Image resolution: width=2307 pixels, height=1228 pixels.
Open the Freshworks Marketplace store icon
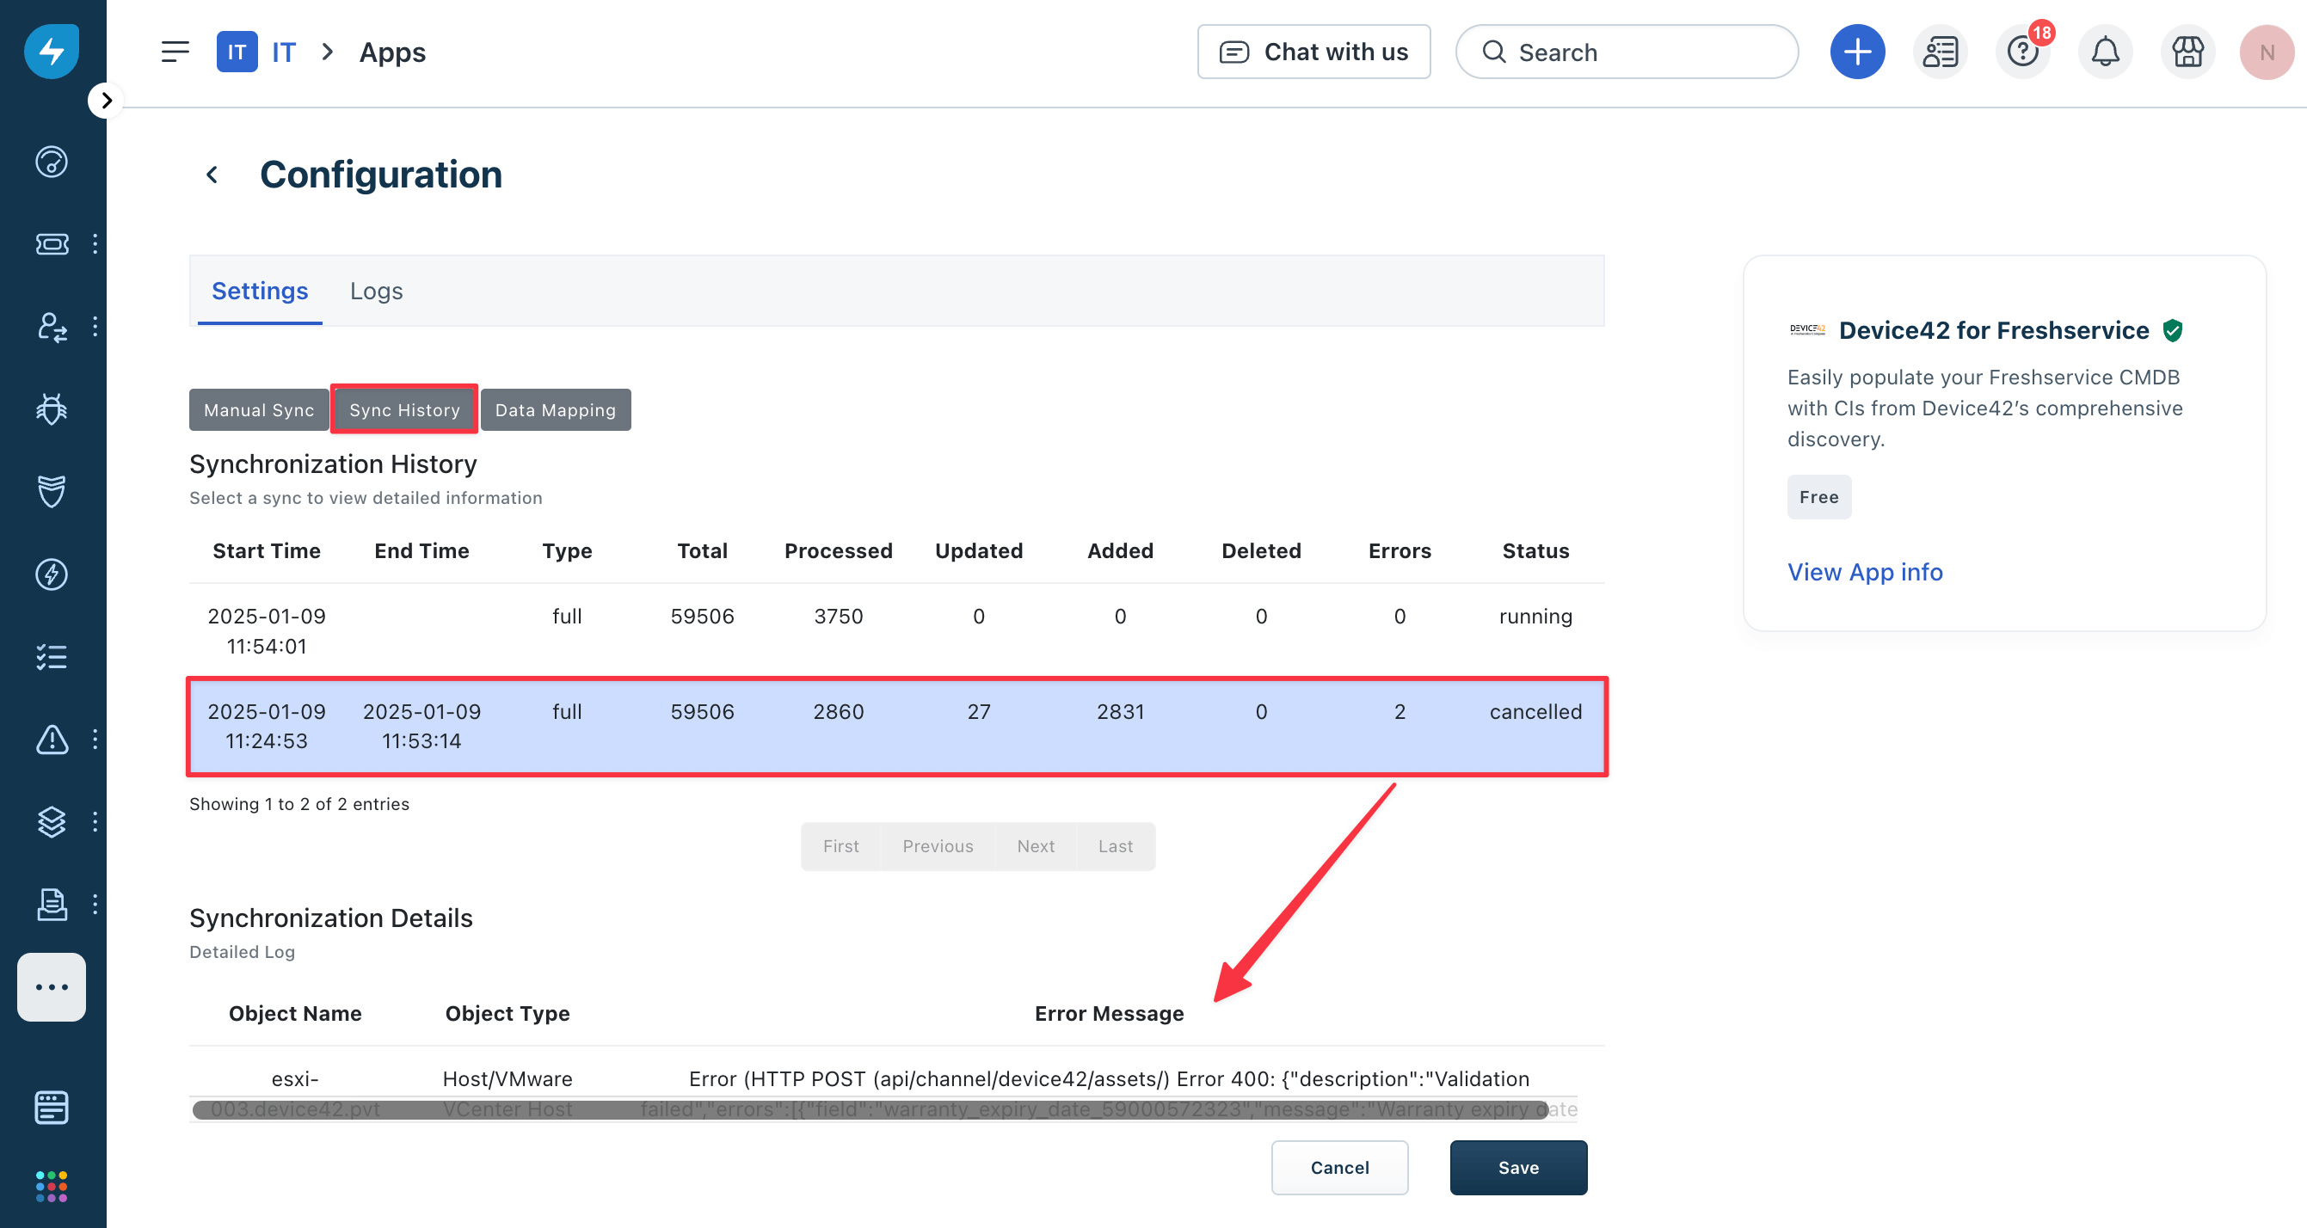coord(2187,51)
